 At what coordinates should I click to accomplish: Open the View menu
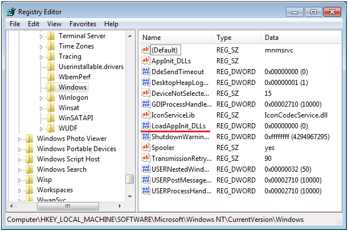pyautogui.click(x=54, y=24)
